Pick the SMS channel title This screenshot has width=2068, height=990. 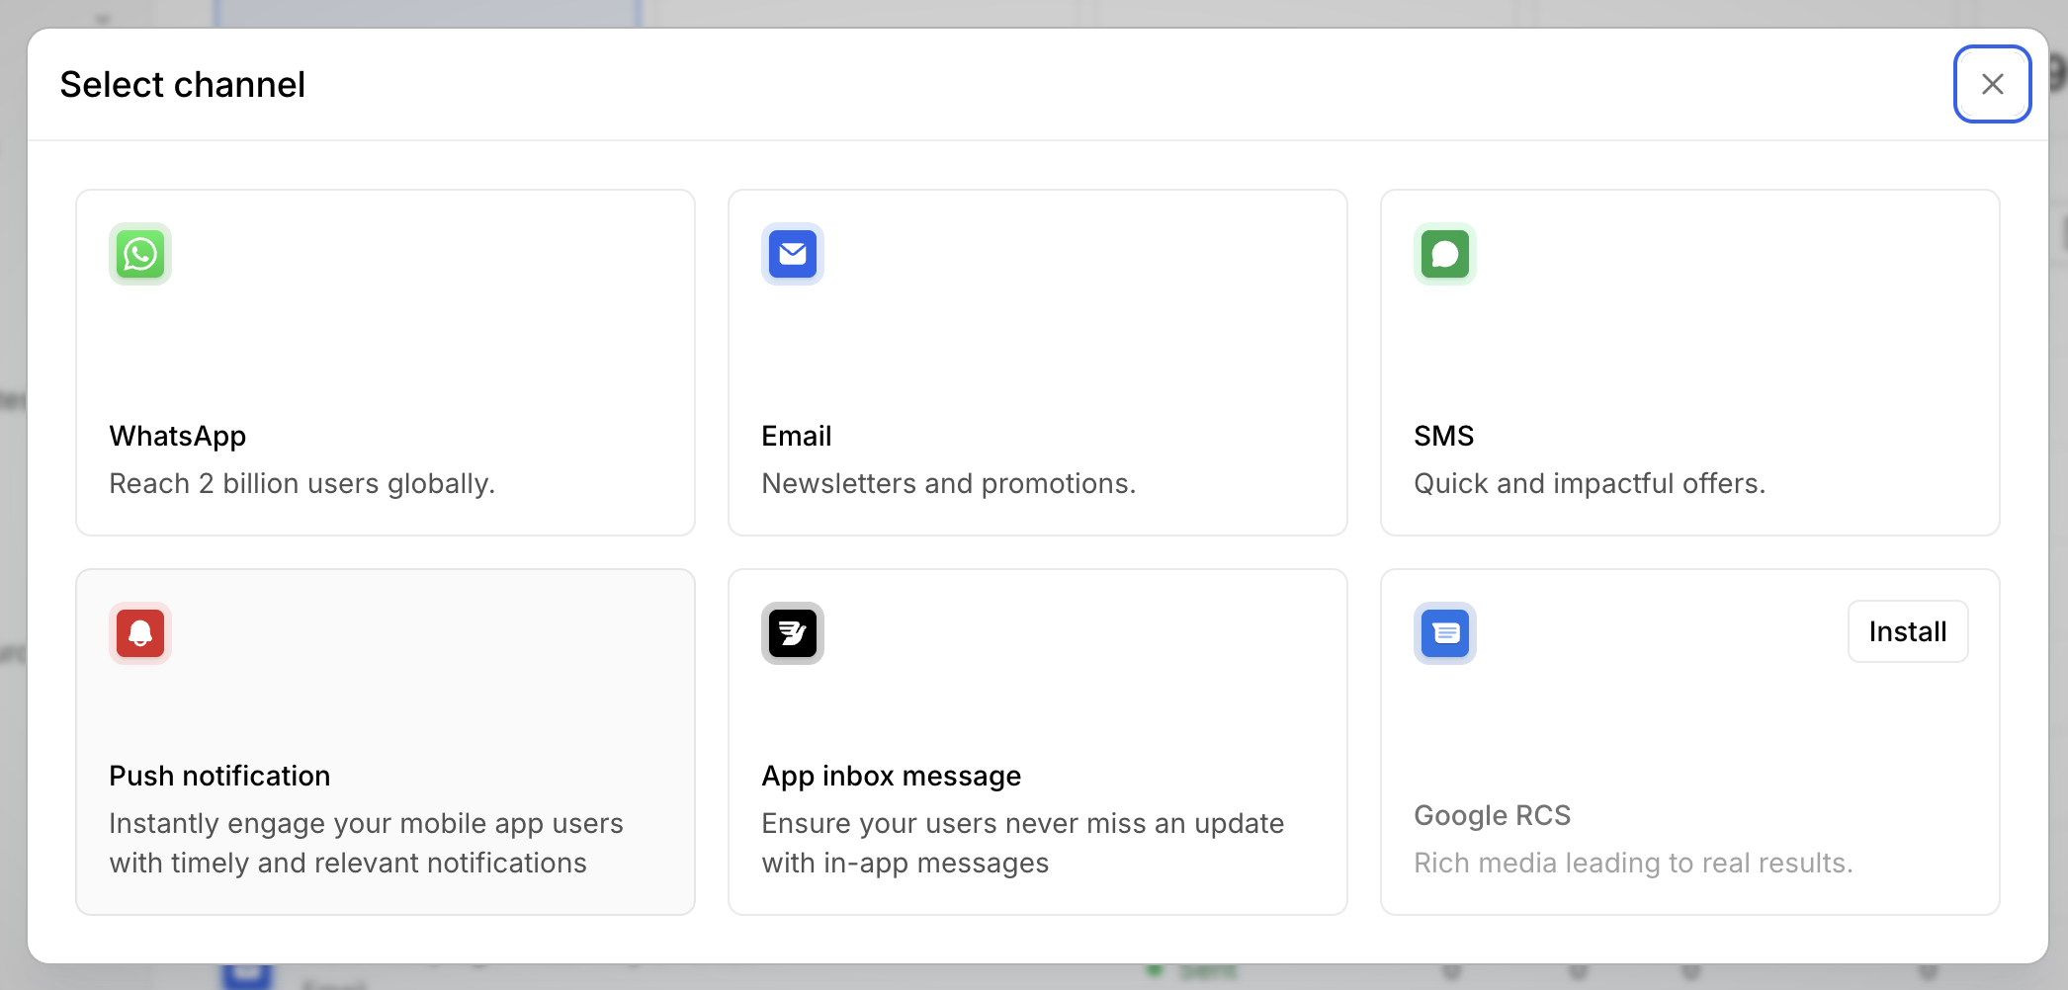pyautogui.click(x=1443, y=436)
